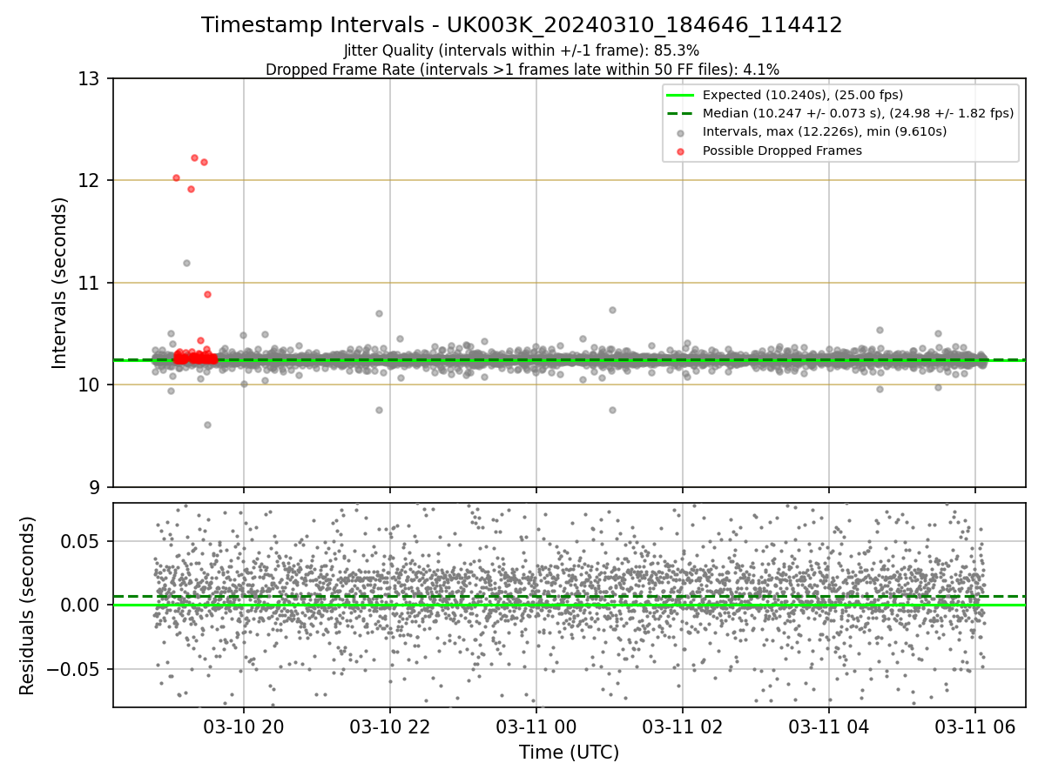Click legend entry 'Intervals, max (12.226s), min (9.610s)'
The width and height of the screenshot is (1045, 783).
[x=824, y=132]
